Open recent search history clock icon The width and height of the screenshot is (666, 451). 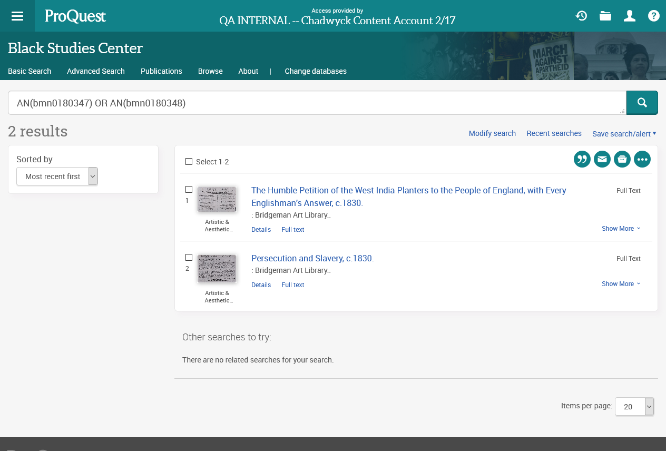(x=581, y=16)
